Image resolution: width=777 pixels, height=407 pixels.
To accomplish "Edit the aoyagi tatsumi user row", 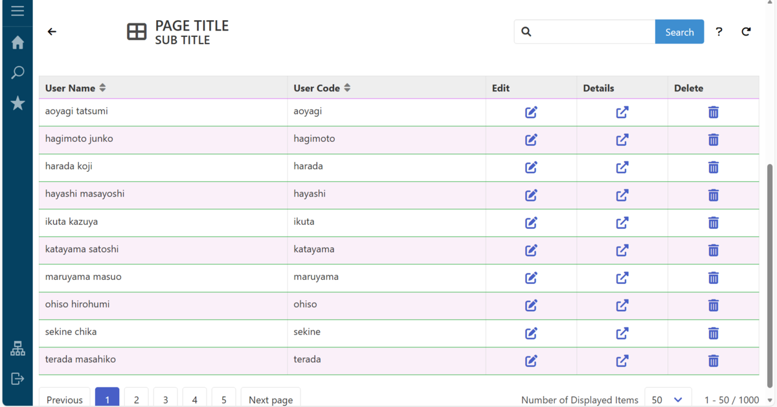I will pyautogui.click(x=531, y=113).
